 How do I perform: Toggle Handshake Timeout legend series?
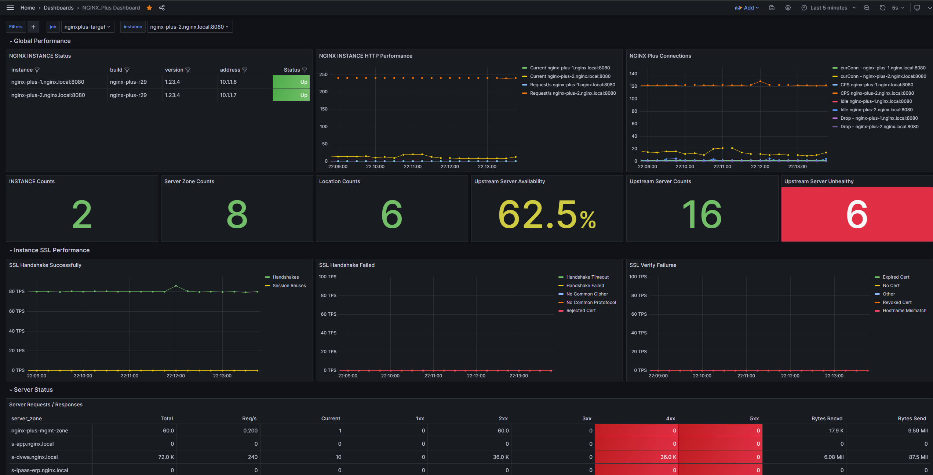pyautogui.click(x=587, y=277)
